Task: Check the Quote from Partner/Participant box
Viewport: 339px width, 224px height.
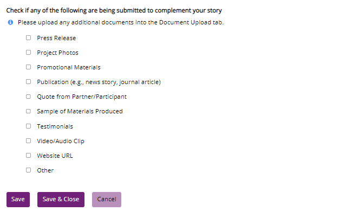Action: [28, 97]
